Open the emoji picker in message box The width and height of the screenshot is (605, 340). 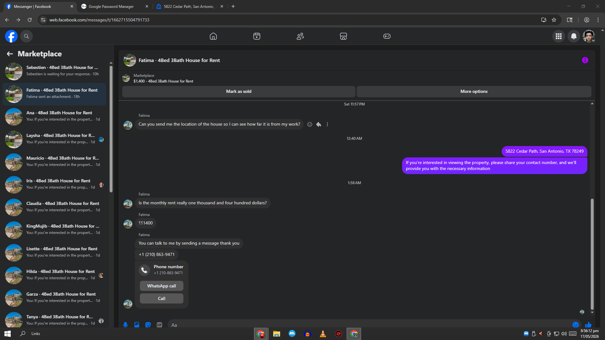pos(576,325)
